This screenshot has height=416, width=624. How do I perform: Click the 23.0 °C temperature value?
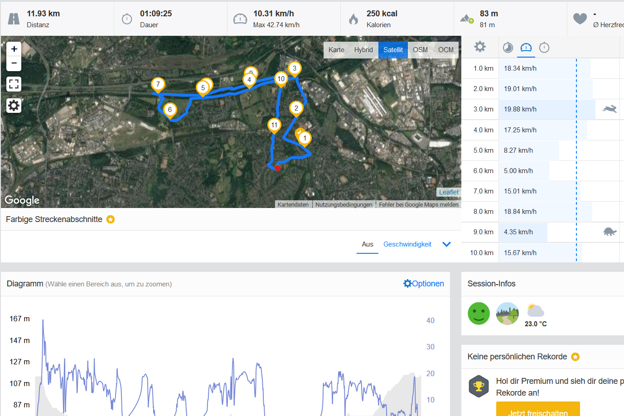pos(536,324)
